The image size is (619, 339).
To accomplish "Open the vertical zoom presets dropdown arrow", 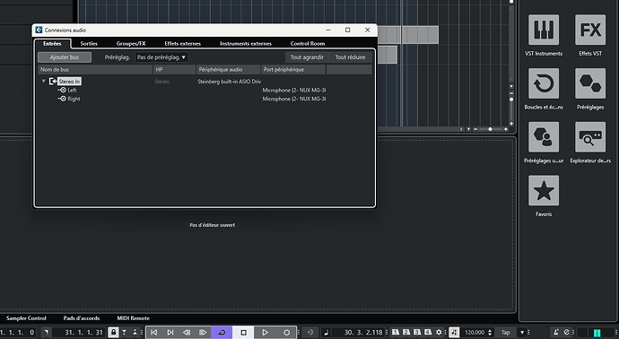I will pyautogui.click(x=511, y=86).
